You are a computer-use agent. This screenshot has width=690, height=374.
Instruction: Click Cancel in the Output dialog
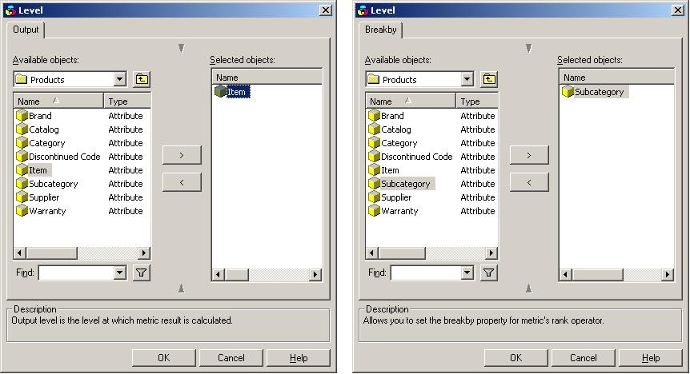point(231,358)
